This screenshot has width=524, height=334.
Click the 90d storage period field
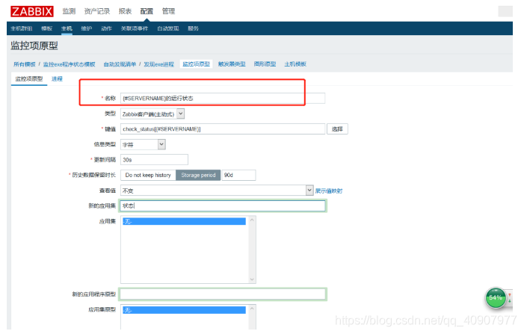tap(238, 175)
